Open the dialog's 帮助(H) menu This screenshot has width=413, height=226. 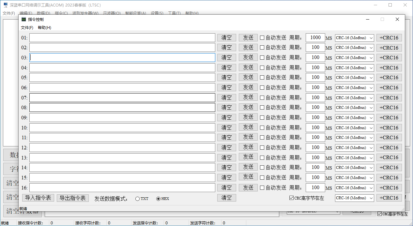point(44,28)
